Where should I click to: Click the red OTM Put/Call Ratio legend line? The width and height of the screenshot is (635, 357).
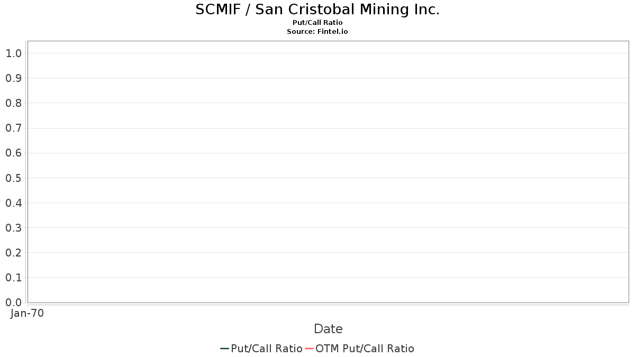310,349
